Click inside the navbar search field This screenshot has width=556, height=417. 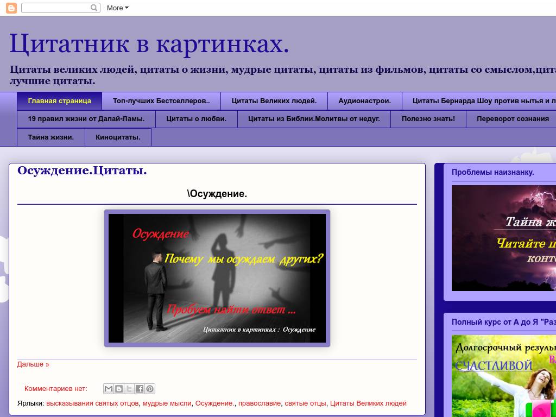pyautogui.click(x=57, y=8)
